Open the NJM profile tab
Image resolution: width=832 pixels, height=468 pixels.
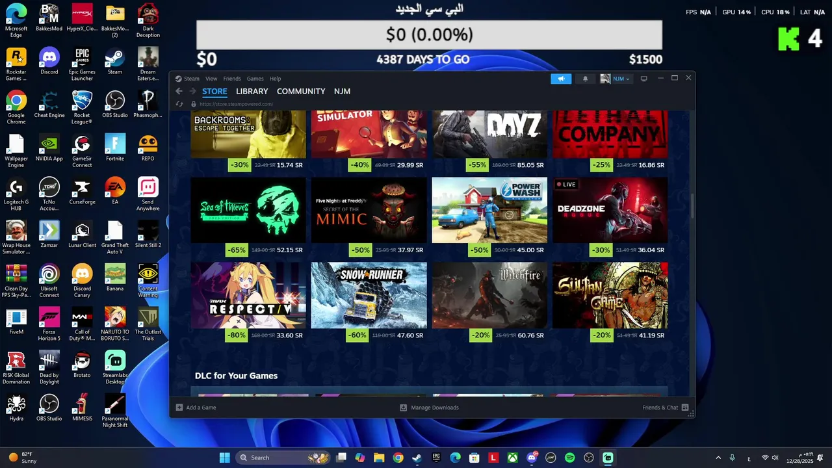pos(343,92)
